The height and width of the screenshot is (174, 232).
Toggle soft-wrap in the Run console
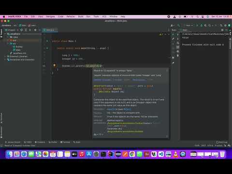[178, 43]
